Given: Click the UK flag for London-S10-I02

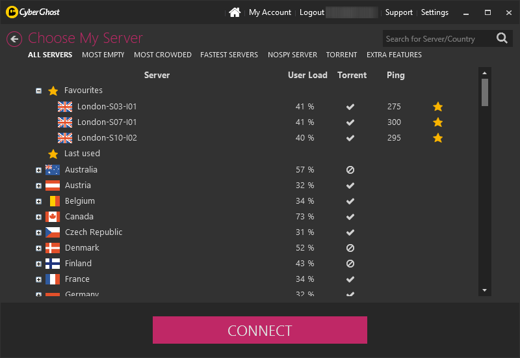Looking at the screenshot, I should (65, 138).
